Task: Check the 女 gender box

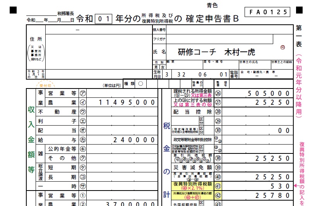Action: pos(163,67)
